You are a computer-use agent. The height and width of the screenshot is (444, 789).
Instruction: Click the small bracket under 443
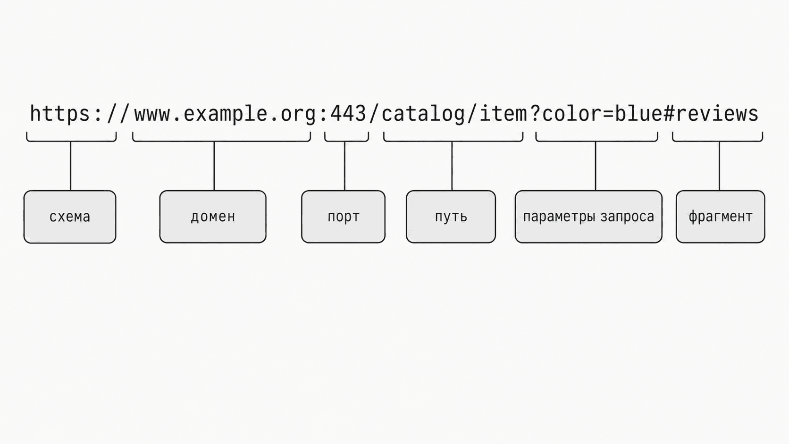coord(346,137)
